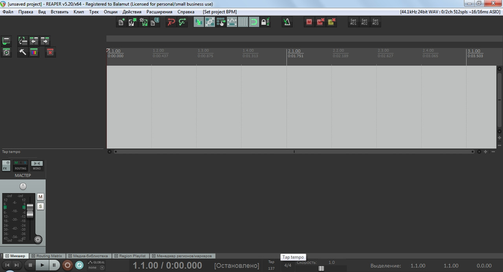Click the Set #02 toolbar button
The height and width of the screenshot is (272, 503).
[364, 22]
